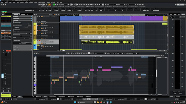The width and height of the screenshot is (186, 104).
Task: Toggle the Delay Vox send power button
Action: tap(2, 35)
